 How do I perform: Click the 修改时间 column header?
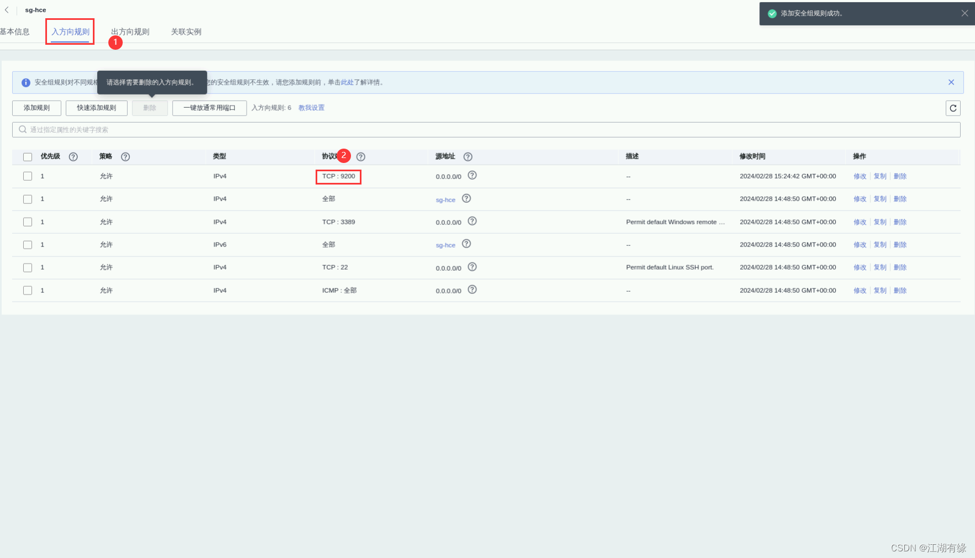tap(752, 157)
